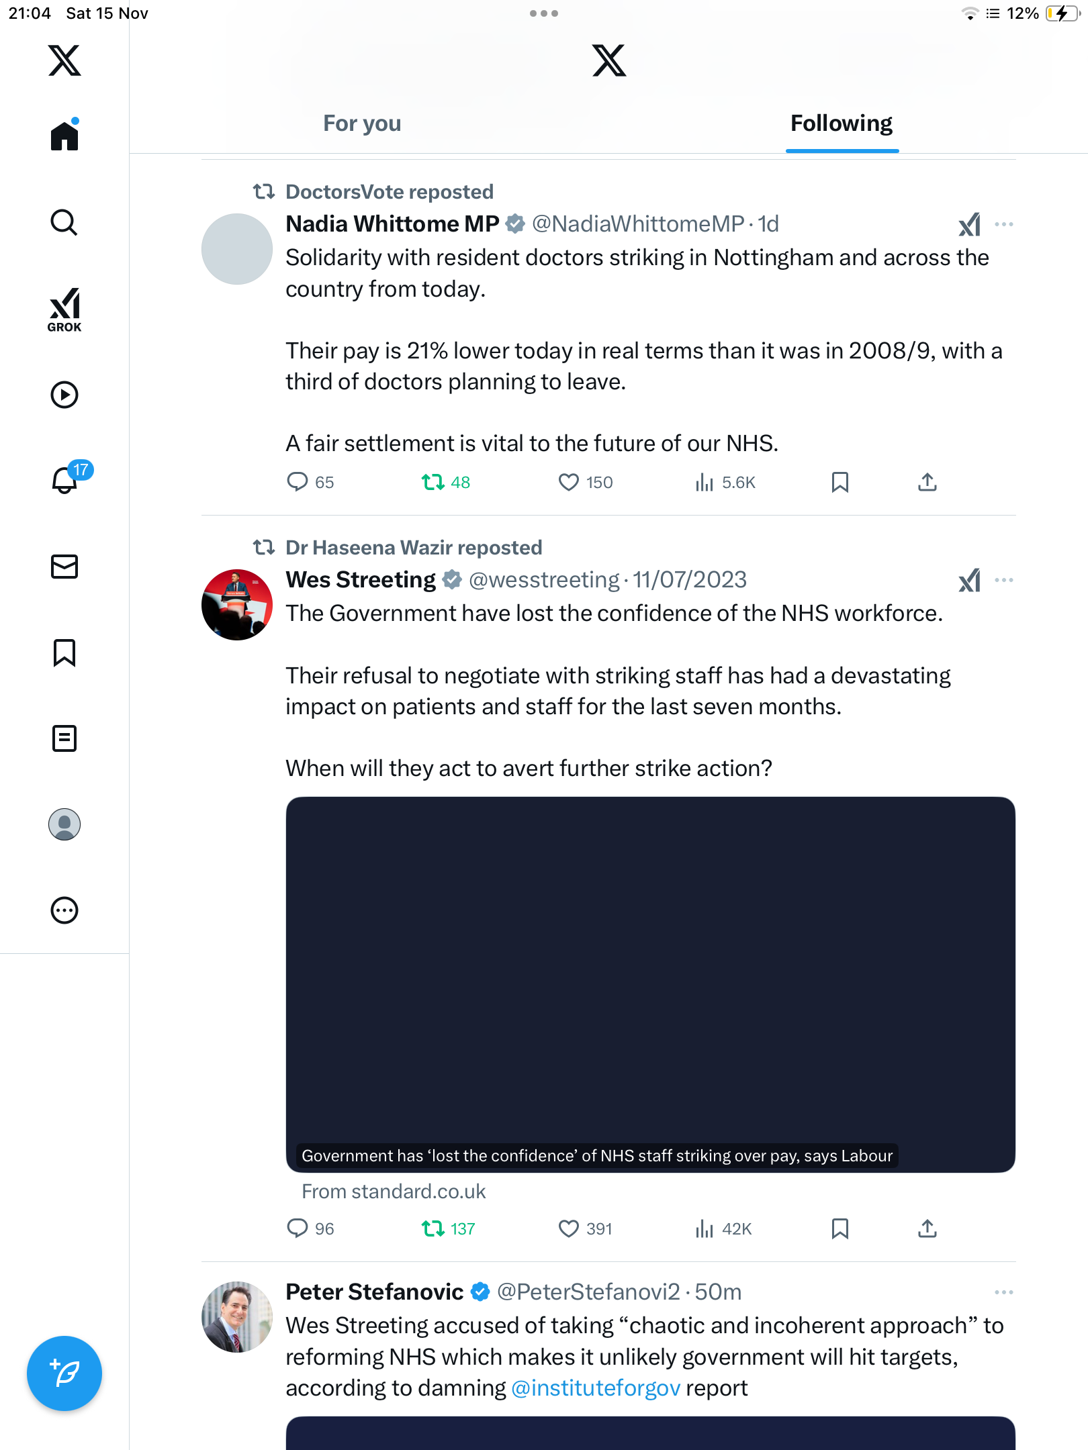The image size is (1088, 1450).
Task: Open direct messages envelope icon
Action: [x=64, y=567]
